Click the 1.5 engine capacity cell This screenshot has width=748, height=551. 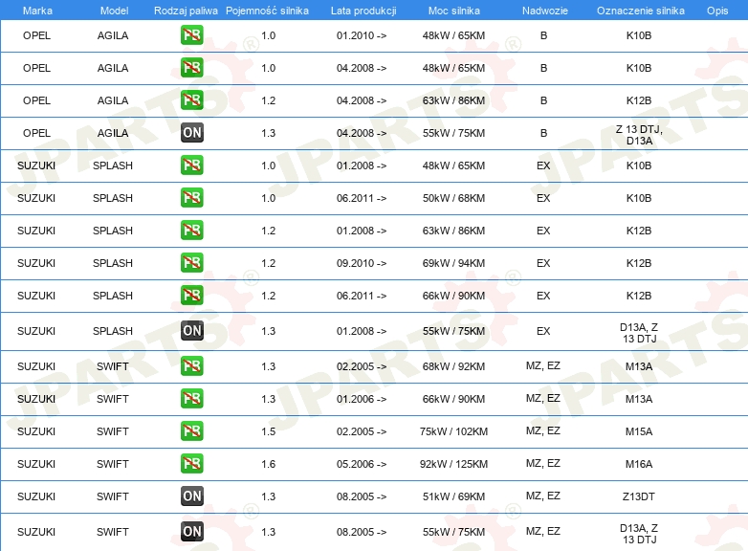pos(269,431)
